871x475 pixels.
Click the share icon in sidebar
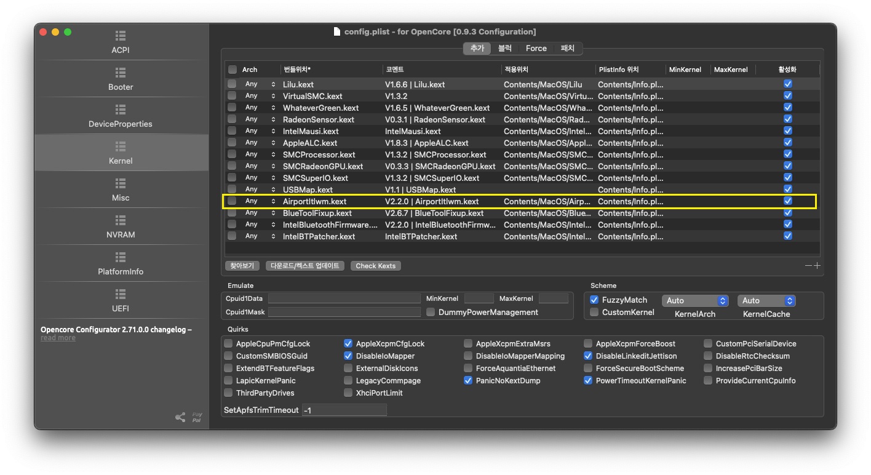(x=180, y=417)
